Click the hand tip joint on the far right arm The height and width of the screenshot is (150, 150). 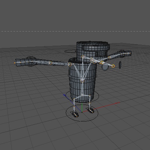tap(130, 53)
